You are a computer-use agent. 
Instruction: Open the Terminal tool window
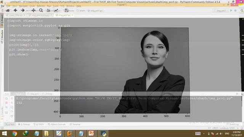coord(75,124)
